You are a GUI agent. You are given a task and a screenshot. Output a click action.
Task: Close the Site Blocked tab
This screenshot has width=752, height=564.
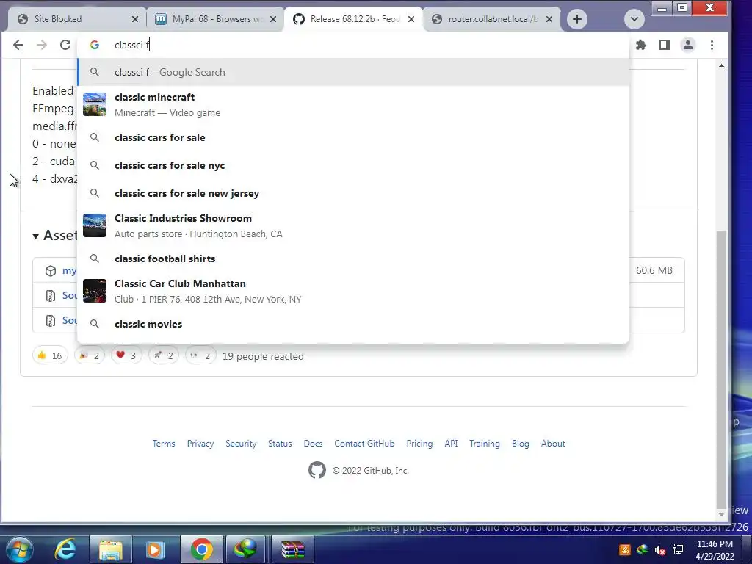[135, 19]
